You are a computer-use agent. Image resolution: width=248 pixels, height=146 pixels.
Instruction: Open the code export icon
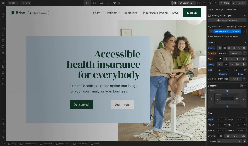click(204, 3)
